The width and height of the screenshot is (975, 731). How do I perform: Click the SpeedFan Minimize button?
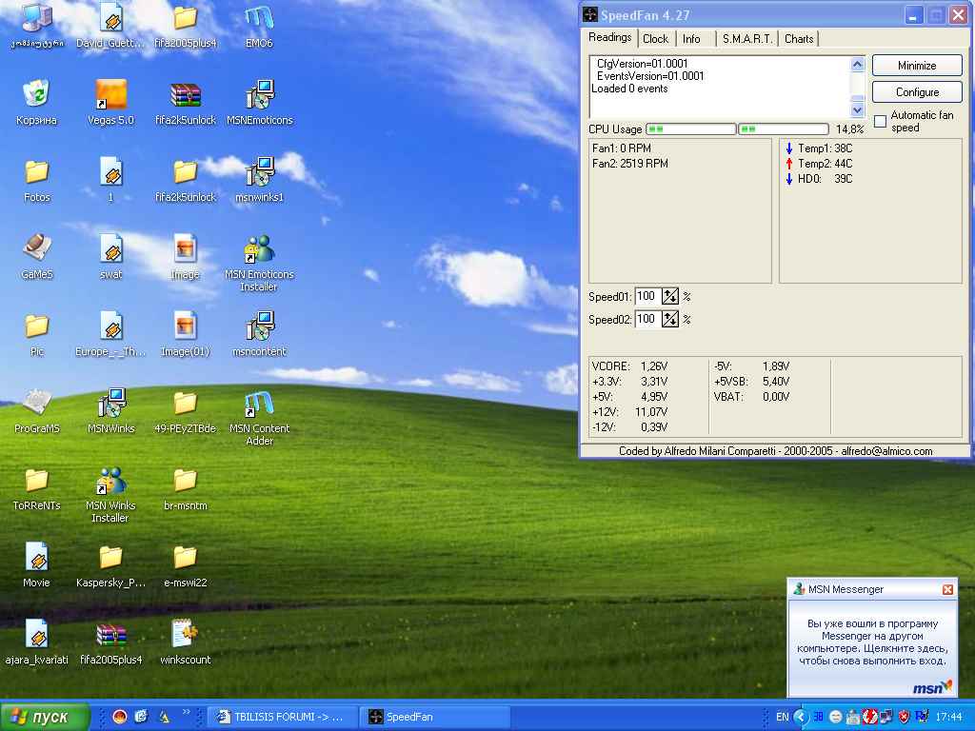pos(917,66)
